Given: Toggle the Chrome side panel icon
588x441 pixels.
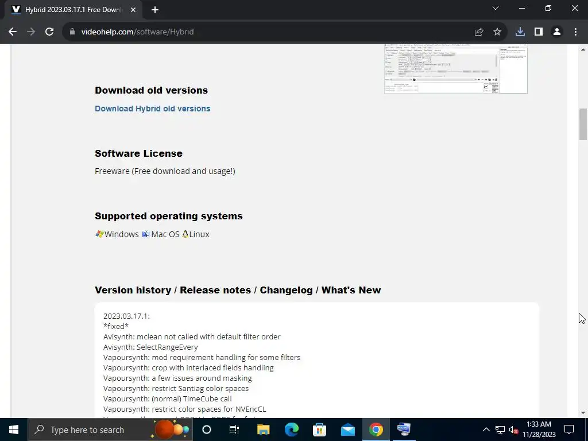Looking at the screenshot, I should [x=539, y=32].
